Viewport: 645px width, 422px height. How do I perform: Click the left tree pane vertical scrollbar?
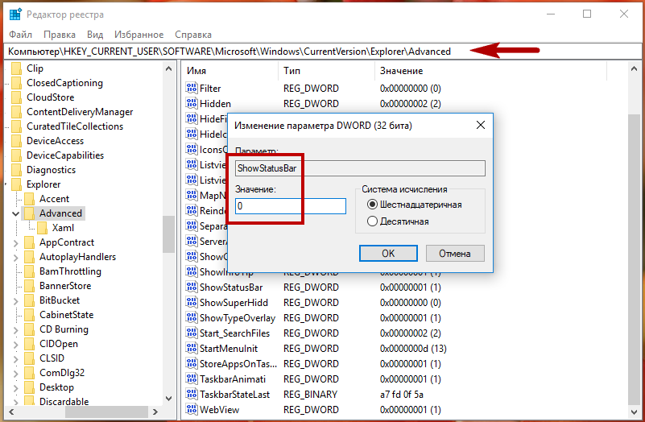click(x=168, y=234)
